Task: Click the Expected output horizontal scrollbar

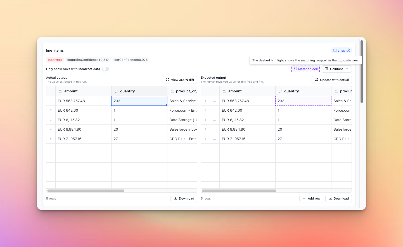Action: (239, 191)
